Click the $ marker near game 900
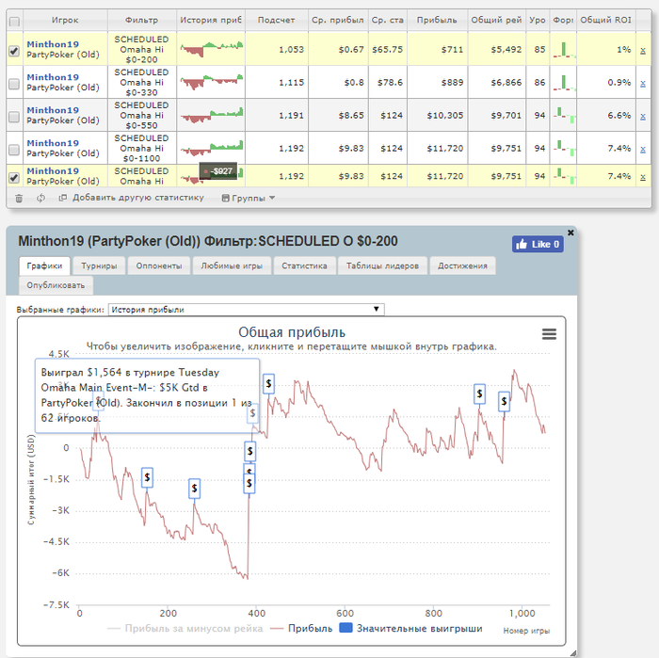This screenshot has width=659, height=658. tap(479, 393)
